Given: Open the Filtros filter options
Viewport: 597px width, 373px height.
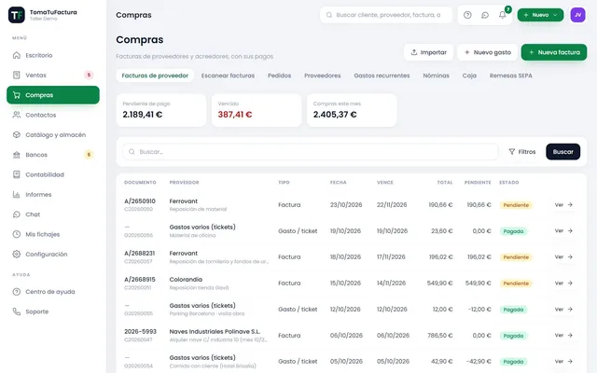Looking at the screenshot, I should coord(522,151).
